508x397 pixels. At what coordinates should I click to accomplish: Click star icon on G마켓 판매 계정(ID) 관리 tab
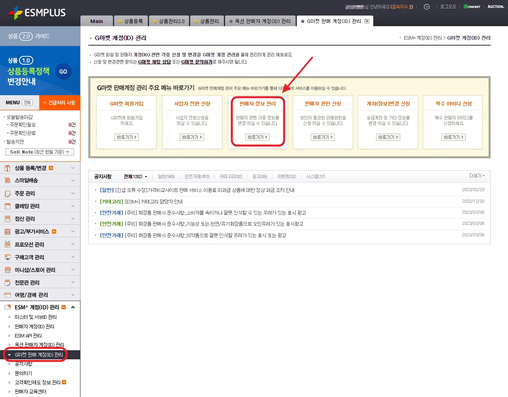coord(303,21)
